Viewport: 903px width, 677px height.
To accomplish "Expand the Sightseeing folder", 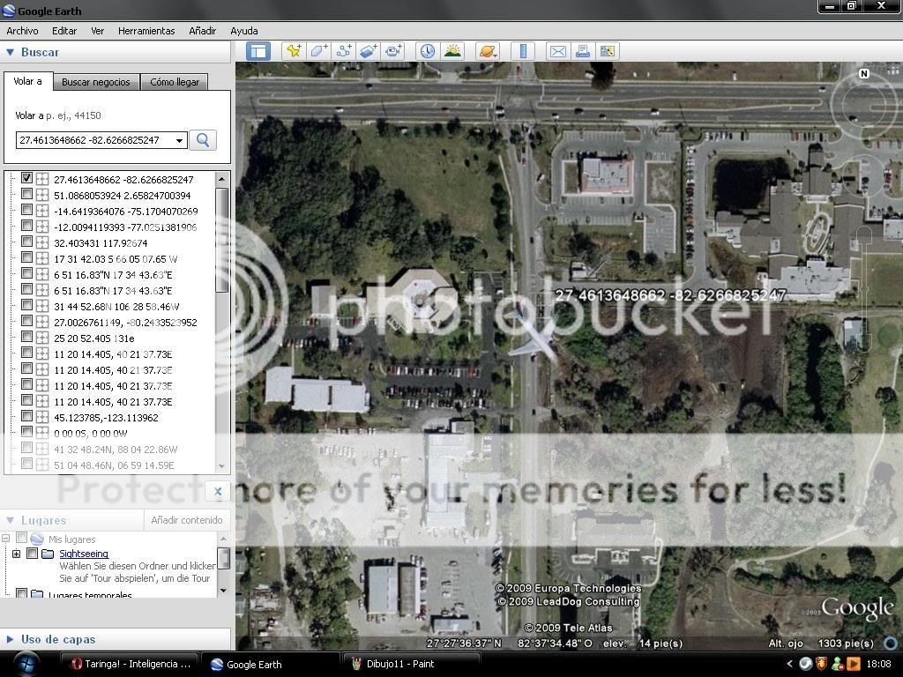I will click(x=16, y=554).
